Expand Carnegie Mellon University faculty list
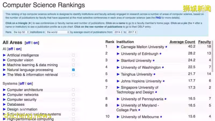215x121 pixels. click(x=118, y=47)
